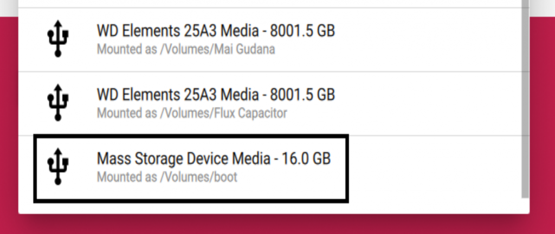This screenshot has width=555, height=234.
Task: Click the 16.0 GB capacity label
Action: pyautogui.click(x=306, y=159)
